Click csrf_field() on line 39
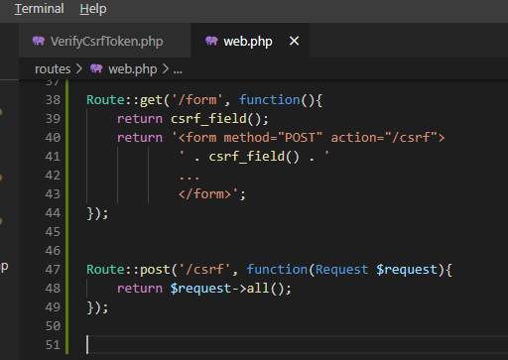The height and width of the screenshot is (360, 508). [216, 119]
